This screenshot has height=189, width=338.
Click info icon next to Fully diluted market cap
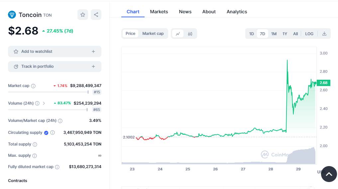(x=57, y=167)
